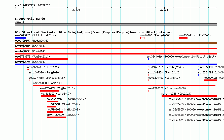The height and width of the screenshot is (140, 224).
Task: Click esv1007320 (Pang2010) label
Action: tap(44, 72)
